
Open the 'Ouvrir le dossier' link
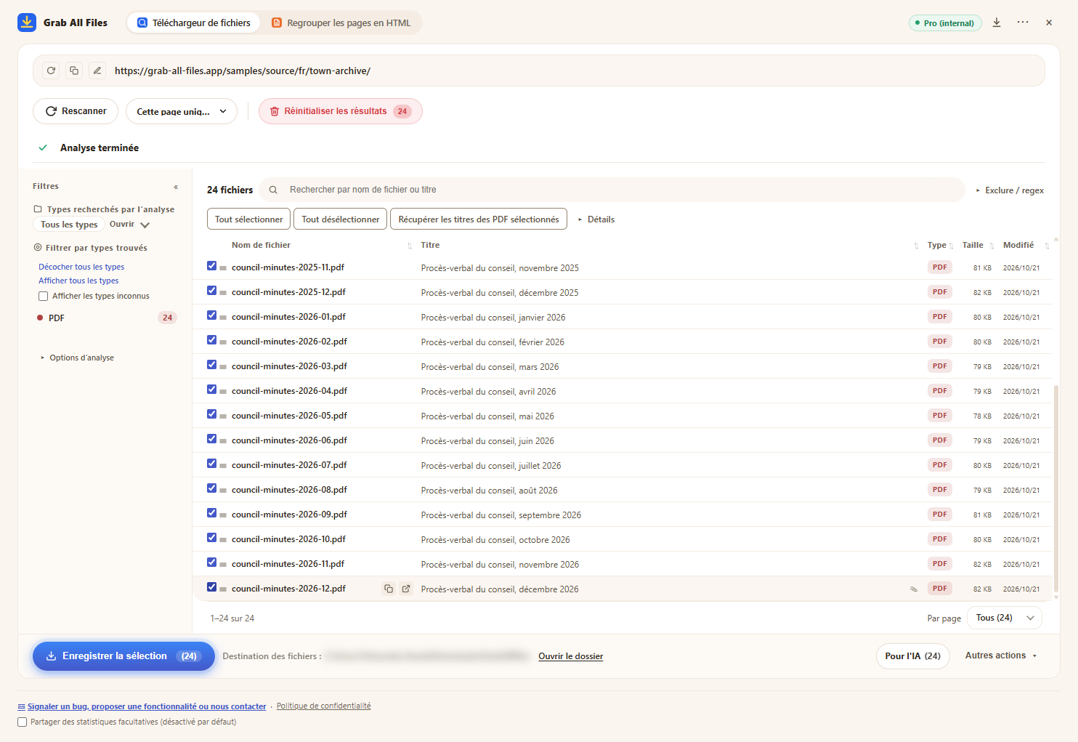[571, 656]
